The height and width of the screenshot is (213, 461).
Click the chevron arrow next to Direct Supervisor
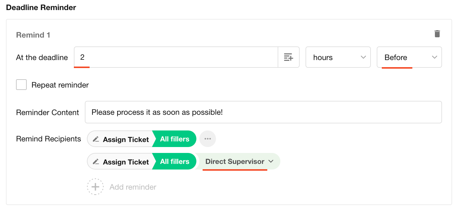click(271, 162)
